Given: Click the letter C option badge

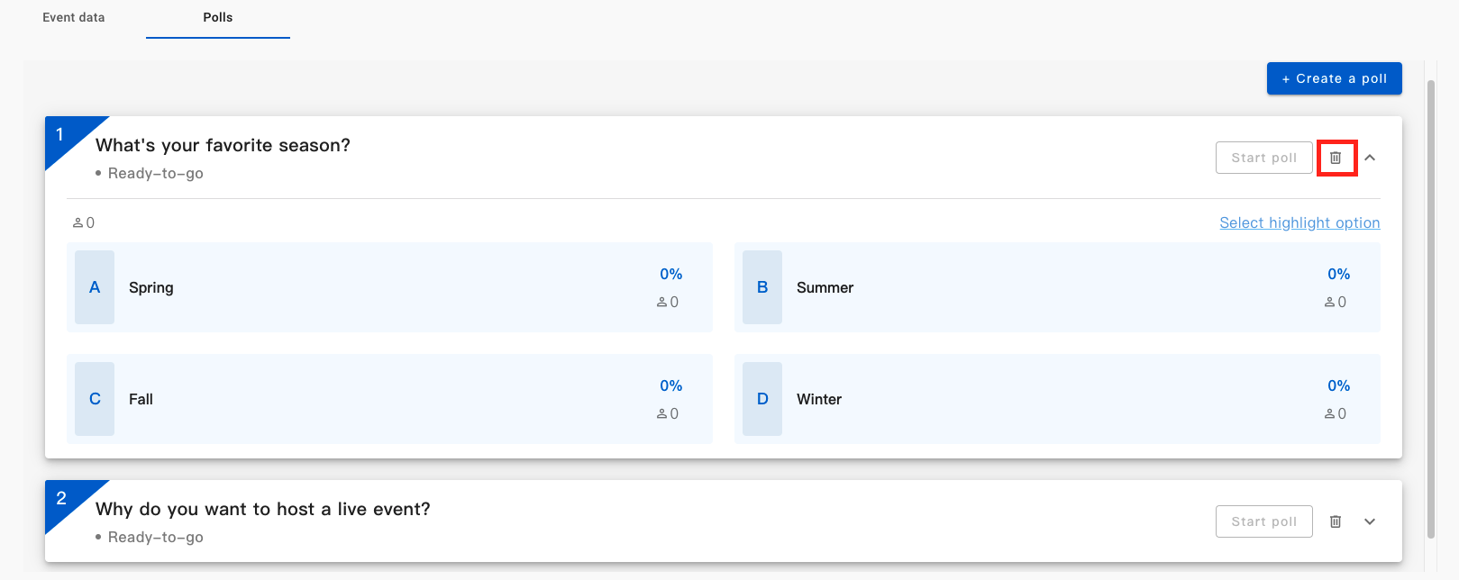Looking at the screenshot, I should coord(95,399).
